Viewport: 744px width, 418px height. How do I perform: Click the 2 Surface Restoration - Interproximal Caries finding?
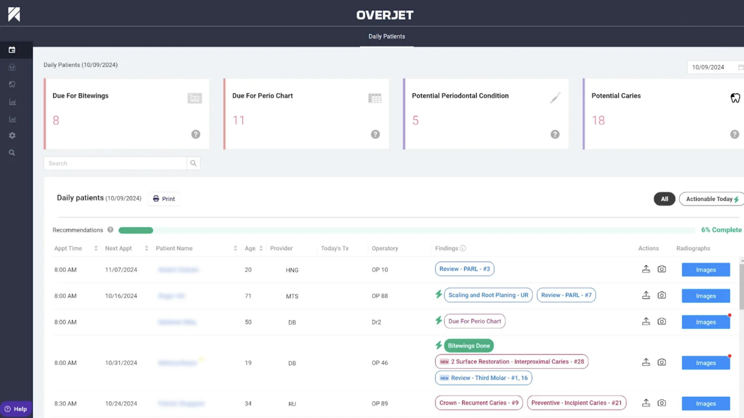coord(511,362)
